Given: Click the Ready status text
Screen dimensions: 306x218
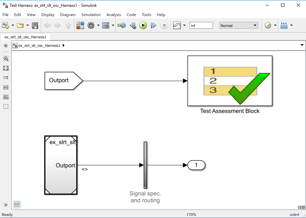Looking at the screenshot, I should click(7, 215).
